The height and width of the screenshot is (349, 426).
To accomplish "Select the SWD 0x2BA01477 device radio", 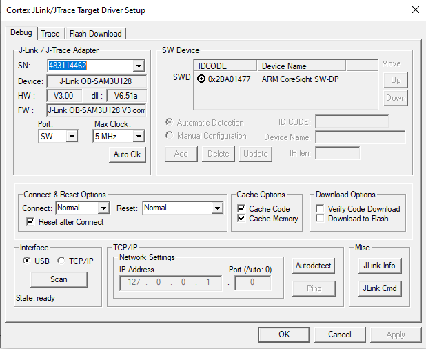I will click(201, 79).
